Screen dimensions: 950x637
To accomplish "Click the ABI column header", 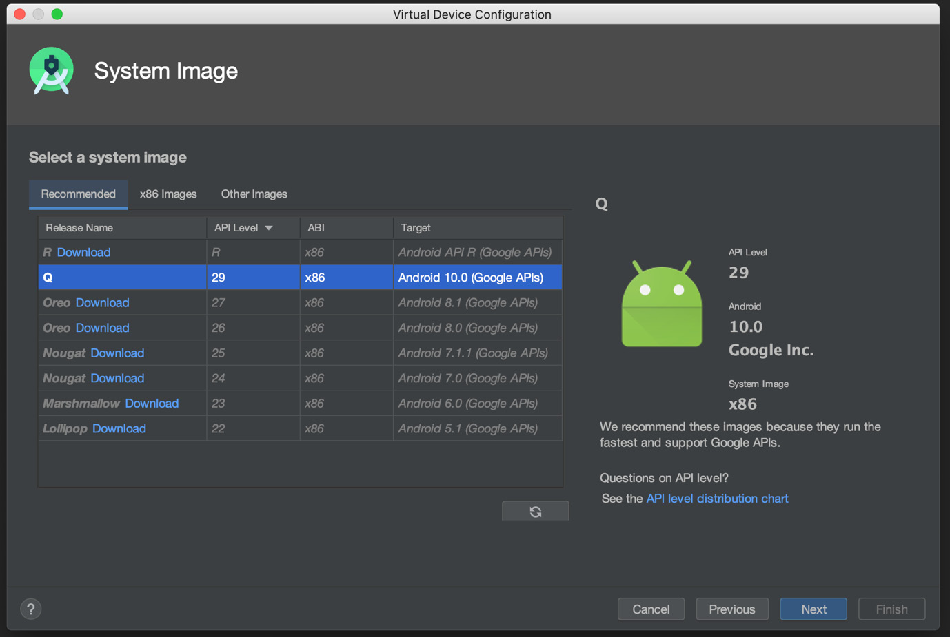I will click(346, 227).
